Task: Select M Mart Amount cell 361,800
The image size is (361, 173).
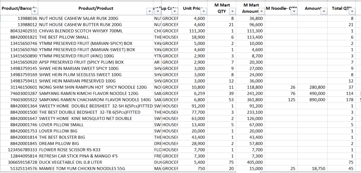Action: pyautogui.click(x=250, y=100)
